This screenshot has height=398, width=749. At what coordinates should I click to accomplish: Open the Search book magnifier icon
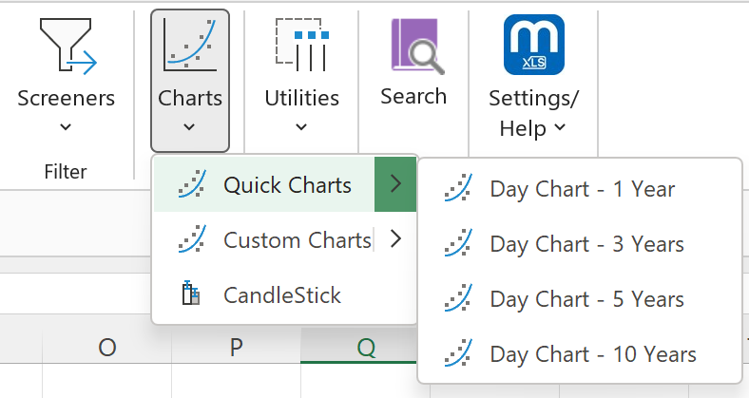click(417, 47)
